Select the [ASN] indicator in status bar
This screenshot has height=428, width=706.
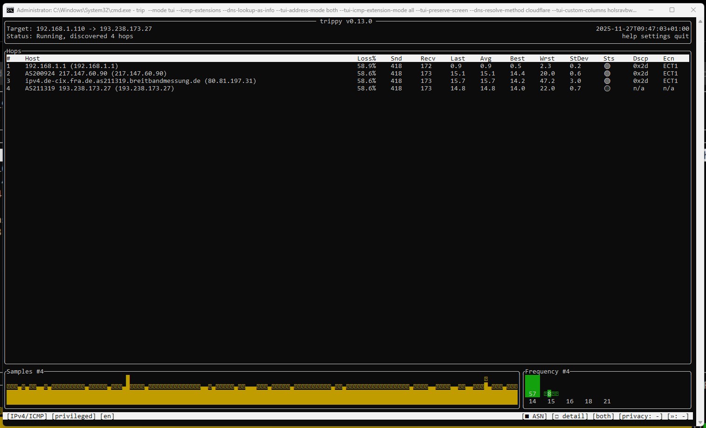(534, 416)
